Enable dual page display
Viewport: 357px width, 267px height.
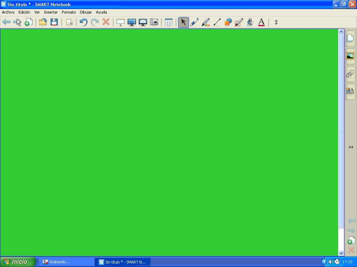[143, 22]
